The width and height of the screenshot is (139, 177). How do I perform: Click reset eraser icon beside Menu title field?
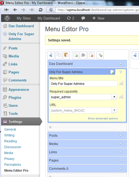pyautogui.click(x=121, y=83)
